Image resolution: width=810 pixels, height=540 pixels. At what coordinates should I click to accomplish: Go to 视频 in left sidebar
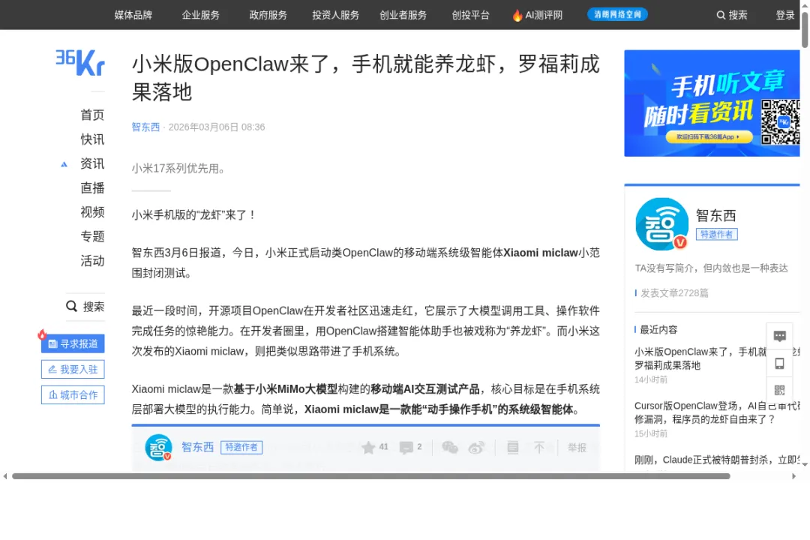coord(92,211)
